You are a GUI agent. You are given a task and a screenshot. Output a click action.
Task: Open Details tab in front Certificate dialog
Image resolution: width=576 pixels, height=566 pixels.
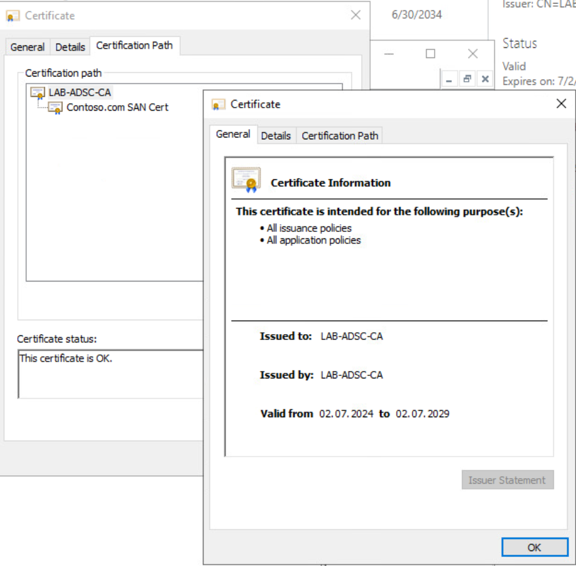(x=276, y=136)
